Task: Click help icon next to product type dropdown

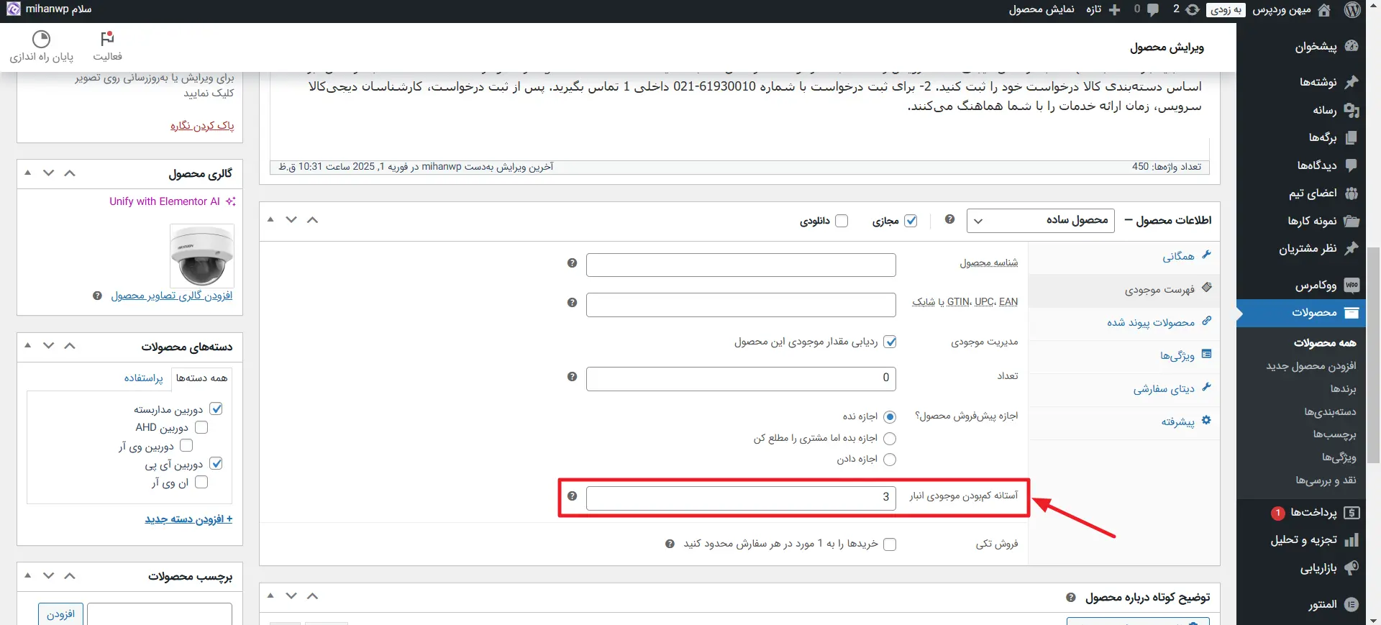Action: tap(950, 219)
